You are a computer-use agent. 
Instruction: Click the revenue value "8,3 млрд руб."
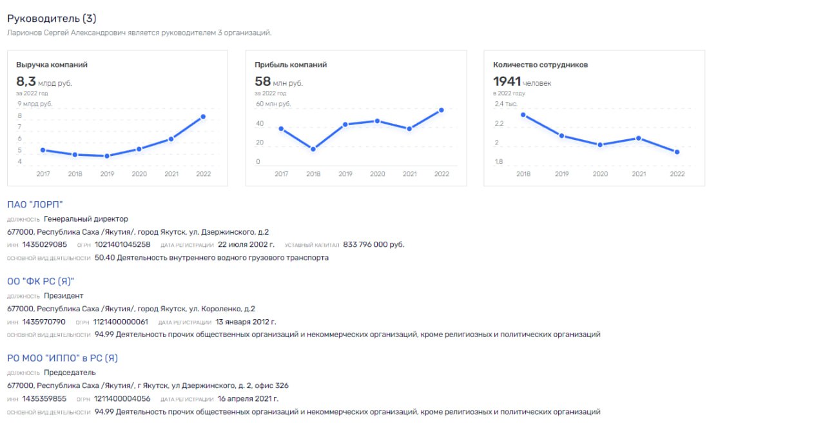44,82
